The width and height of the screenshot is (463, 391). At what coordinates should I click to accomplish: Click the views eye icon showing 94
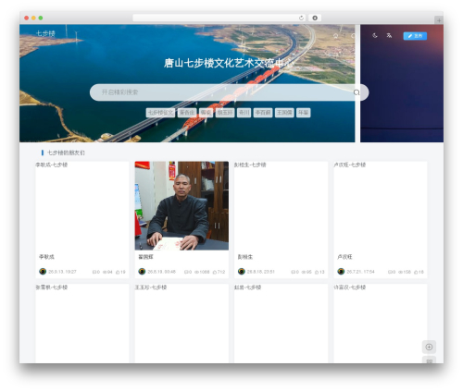click(105, 272)
